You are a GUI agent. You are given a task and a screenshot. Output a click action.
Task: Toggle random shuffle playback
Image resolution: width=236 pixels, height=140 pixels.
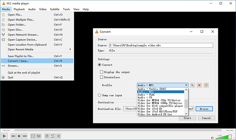58,136
